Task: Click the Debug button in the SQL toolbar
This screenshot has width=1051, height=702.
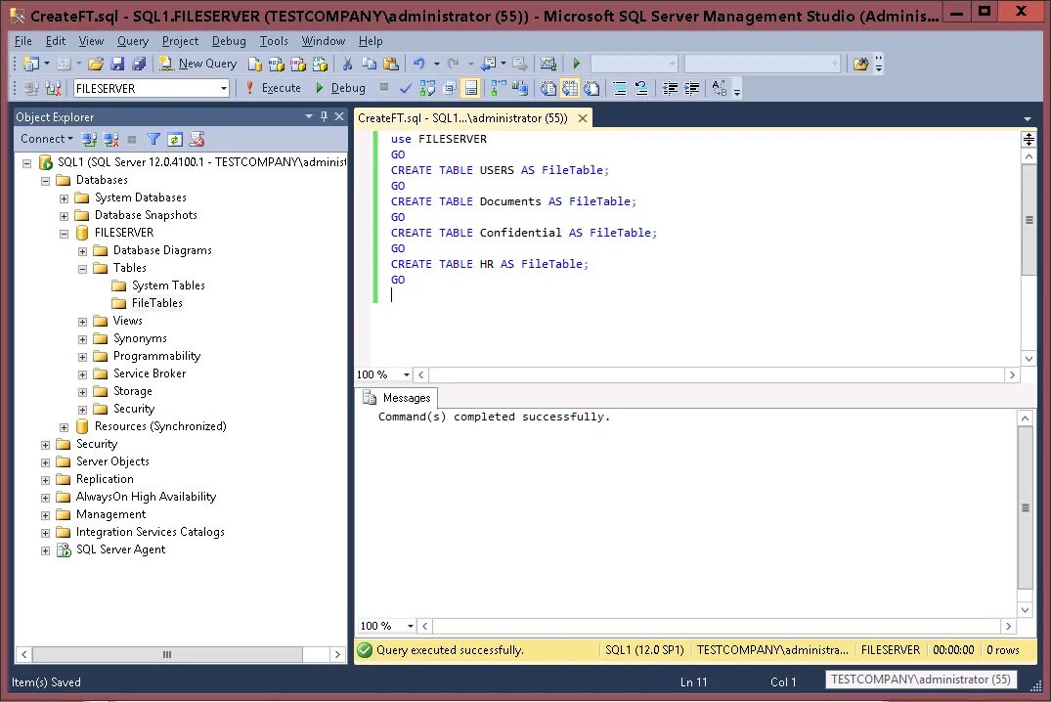Action: (x=340, y=88)
